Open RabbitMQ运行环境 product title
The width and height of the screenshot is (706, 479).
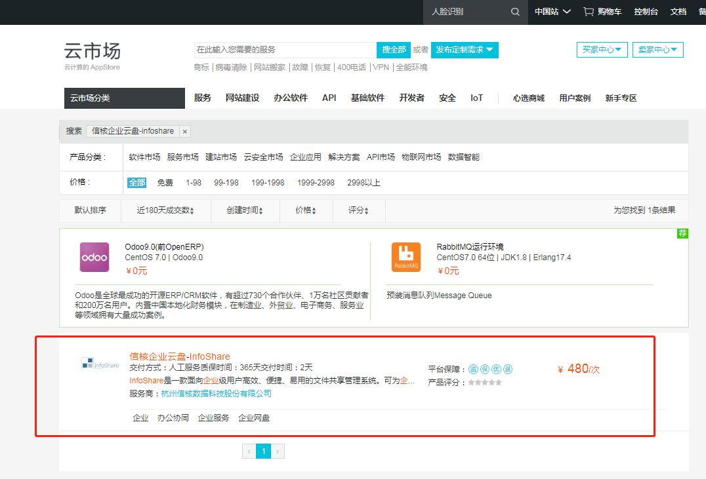[470, 247]
